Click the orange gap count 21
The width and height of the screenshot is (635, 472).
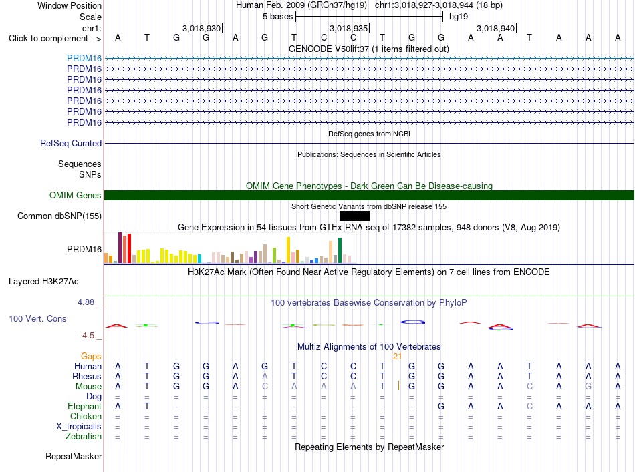(397, 357)
